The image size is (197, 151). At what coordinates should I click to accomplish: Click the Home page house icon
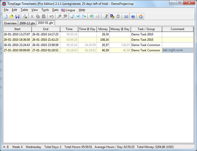pyautogui.click(x=141, y=17)
